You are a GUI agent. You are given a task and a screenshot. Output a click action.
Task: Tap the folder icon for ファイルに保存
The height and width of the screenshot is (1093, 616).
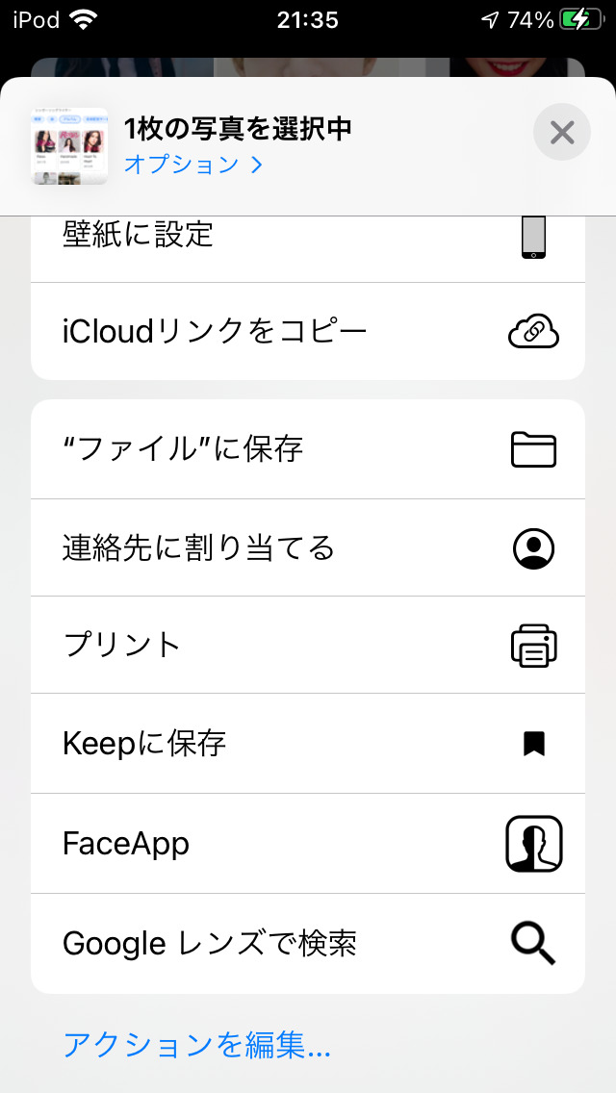(533, 449)
